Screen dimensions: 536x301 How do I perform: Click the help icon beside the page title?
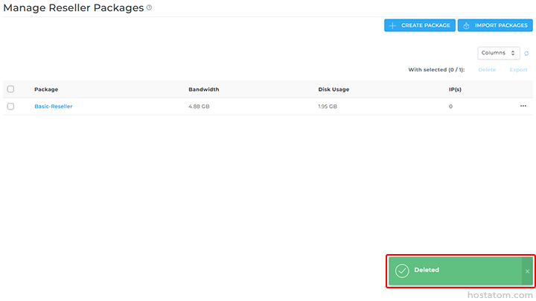click(149, 7)
